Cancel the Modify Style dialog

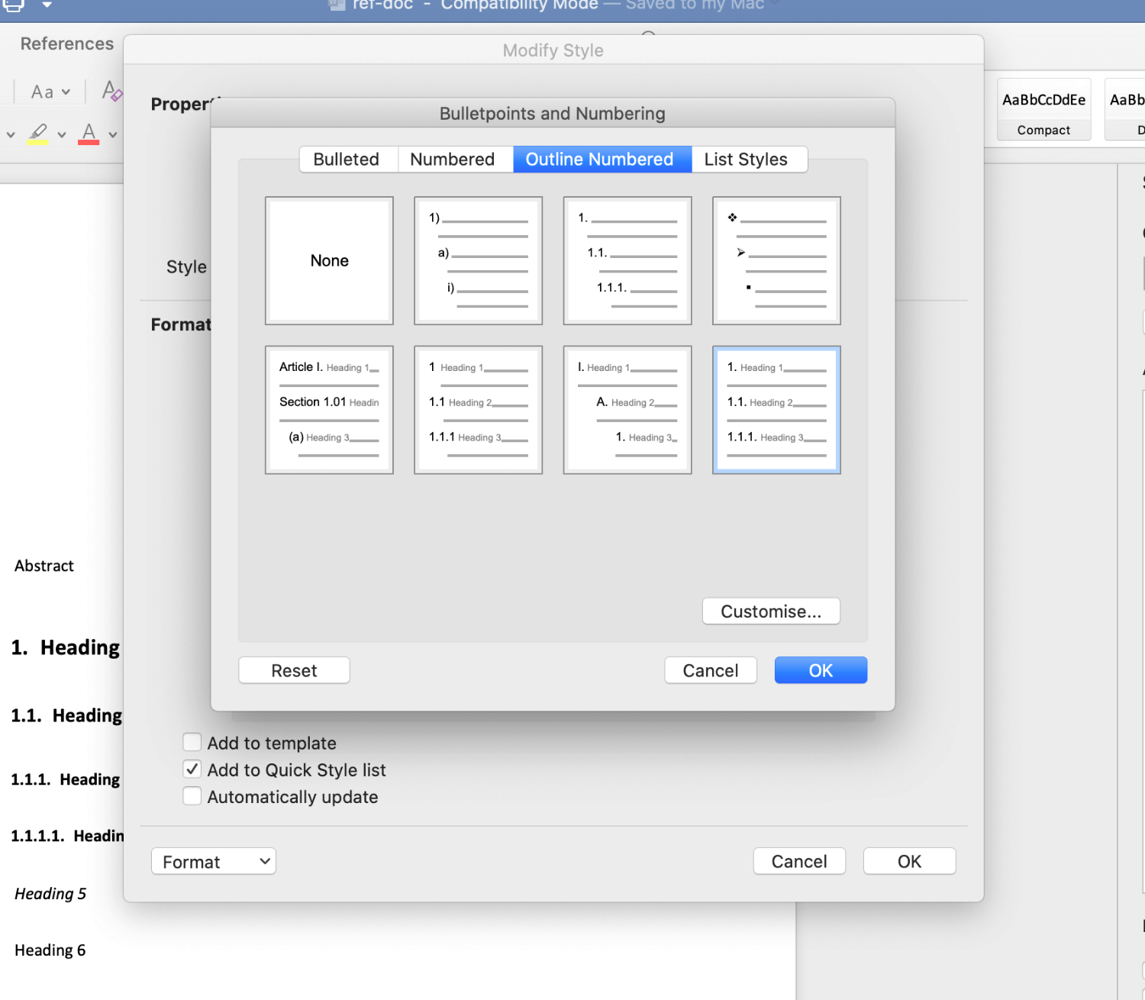click(799, 861)
